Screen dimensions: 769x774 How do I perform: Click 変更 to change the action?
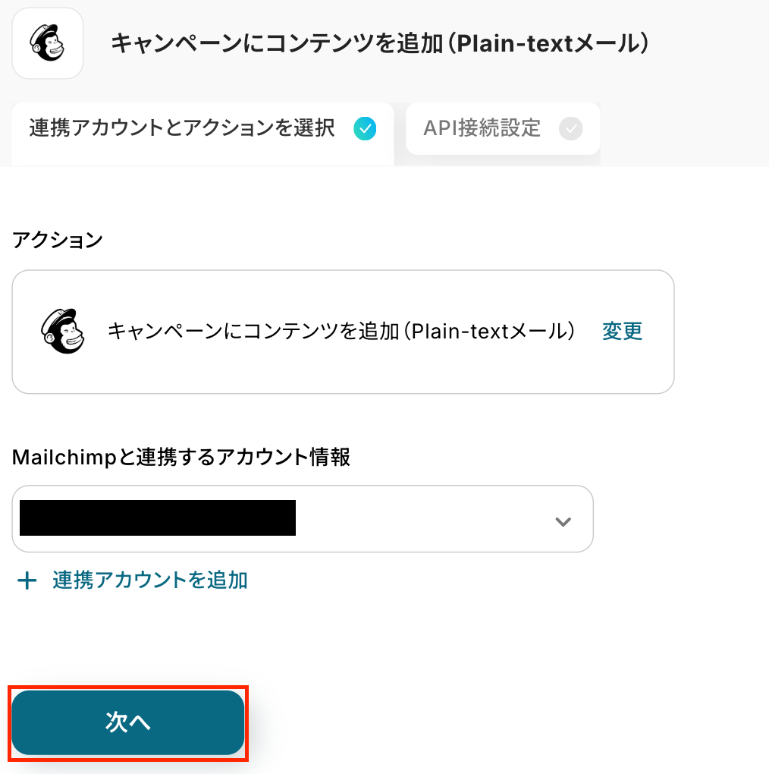coord(622,332)
